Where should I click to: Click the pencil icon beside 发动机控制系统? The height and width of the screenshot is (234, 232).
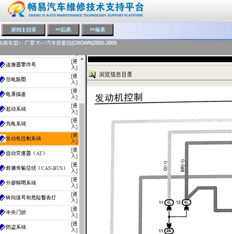(2, 138)
